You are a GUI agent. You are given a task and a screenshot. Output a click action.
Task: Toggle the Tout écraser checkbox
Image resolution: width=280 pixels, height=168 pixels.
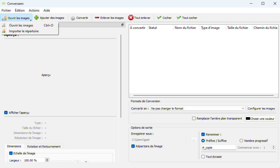click(203, 157)
